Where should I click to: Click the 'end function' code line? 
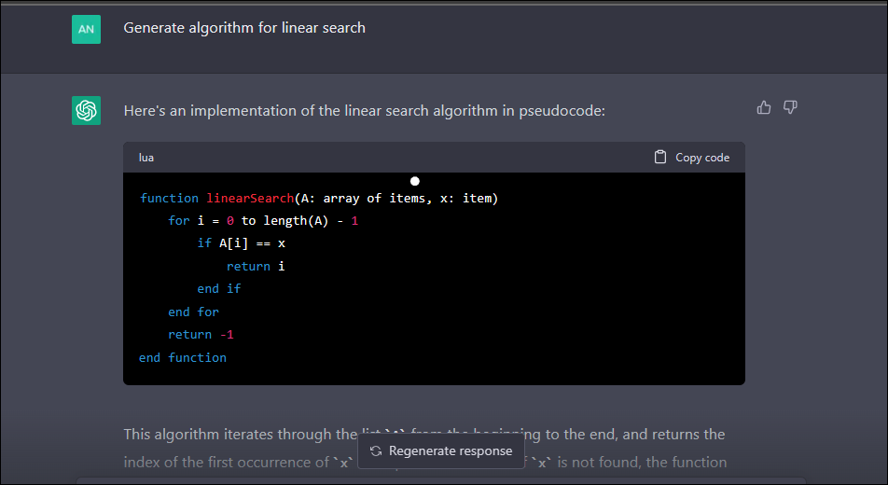pos(183,357)
